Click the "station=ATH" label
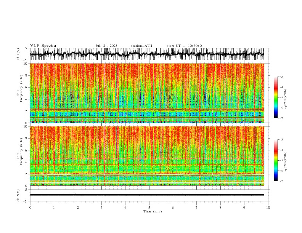302x233 pixels. 141,46
